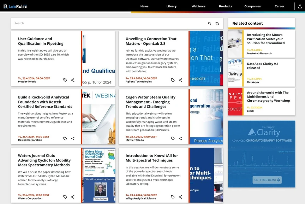The image size is (305, 204).
Task: Open the Companies menu item
Action: tap(252, 6)
